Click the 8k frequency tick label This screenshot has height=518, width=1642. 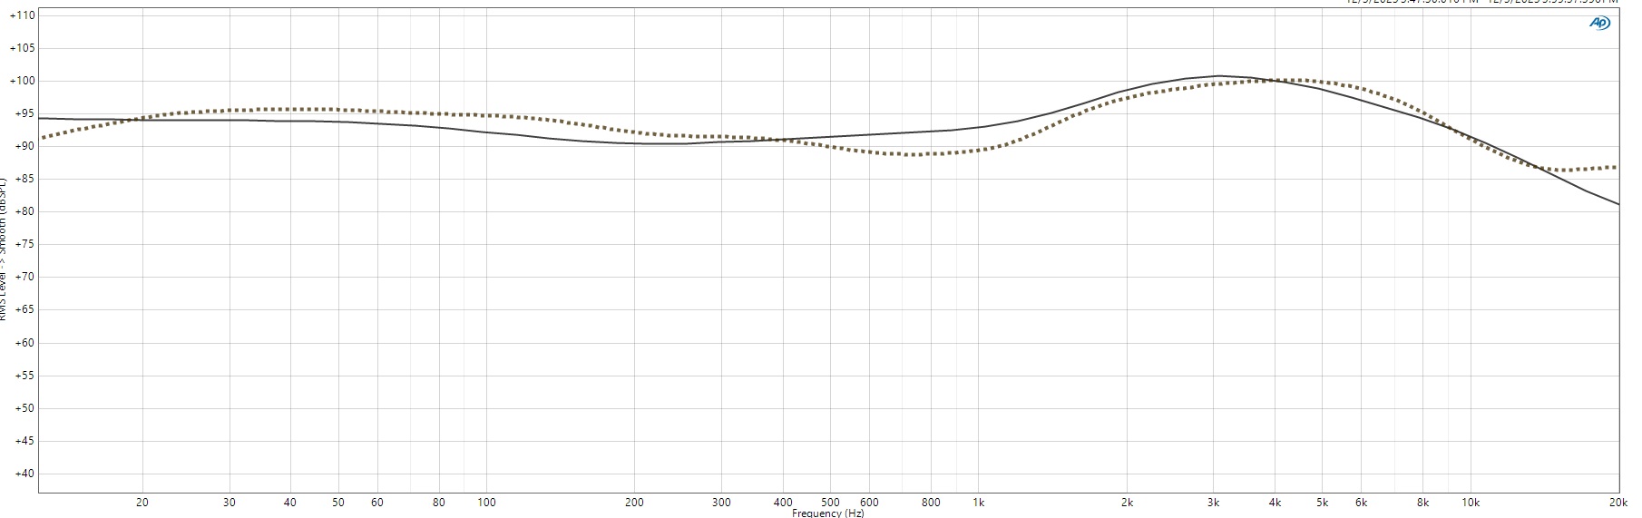(1422, 502)
